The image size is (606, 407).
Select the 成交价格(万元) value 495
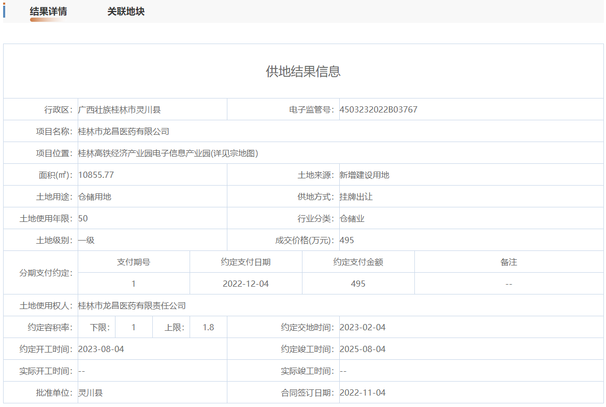[347, 241]
